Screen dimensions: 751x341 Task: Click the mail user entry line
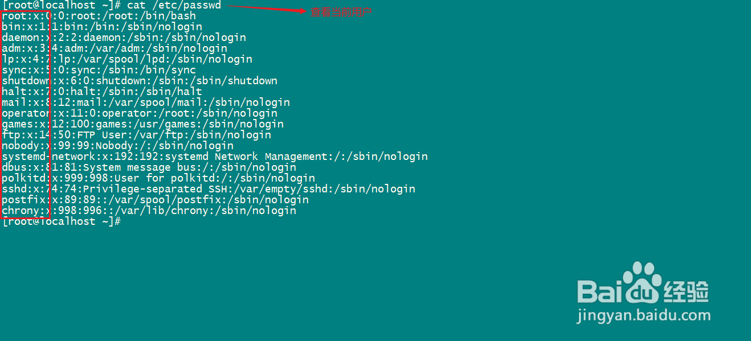coord(146,102)
